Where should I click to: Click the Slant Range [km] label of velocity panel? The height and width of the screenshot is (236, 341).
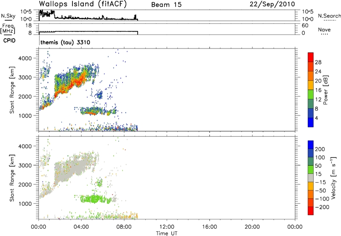tap(12, 178)
